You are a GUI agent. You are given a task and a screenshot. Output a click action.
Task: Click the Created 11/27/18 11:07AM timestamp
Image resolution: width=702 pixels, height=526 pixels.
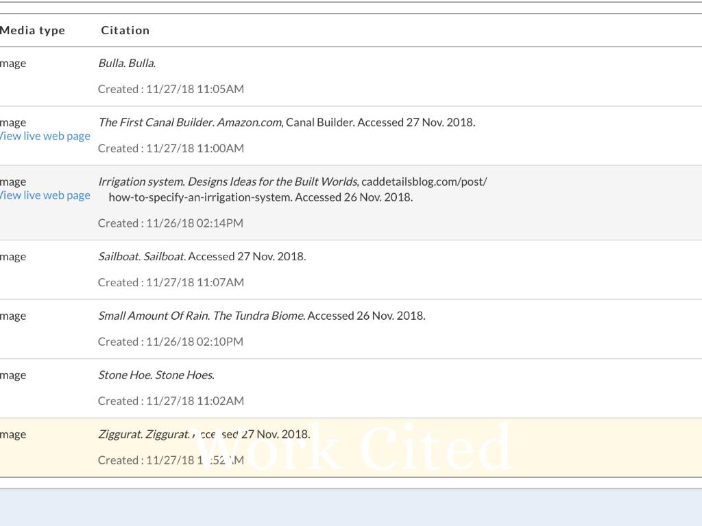(x=171, y=282)
